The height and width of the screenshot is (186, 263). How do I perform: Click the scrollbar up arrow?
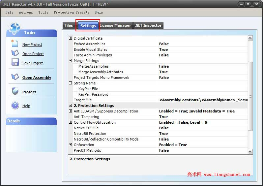[250, 38]
